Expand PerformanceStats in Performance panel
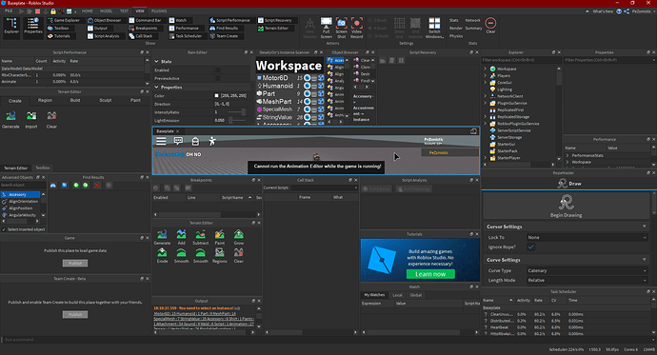Viewport: 657px width, 355px height. [567, 155]
